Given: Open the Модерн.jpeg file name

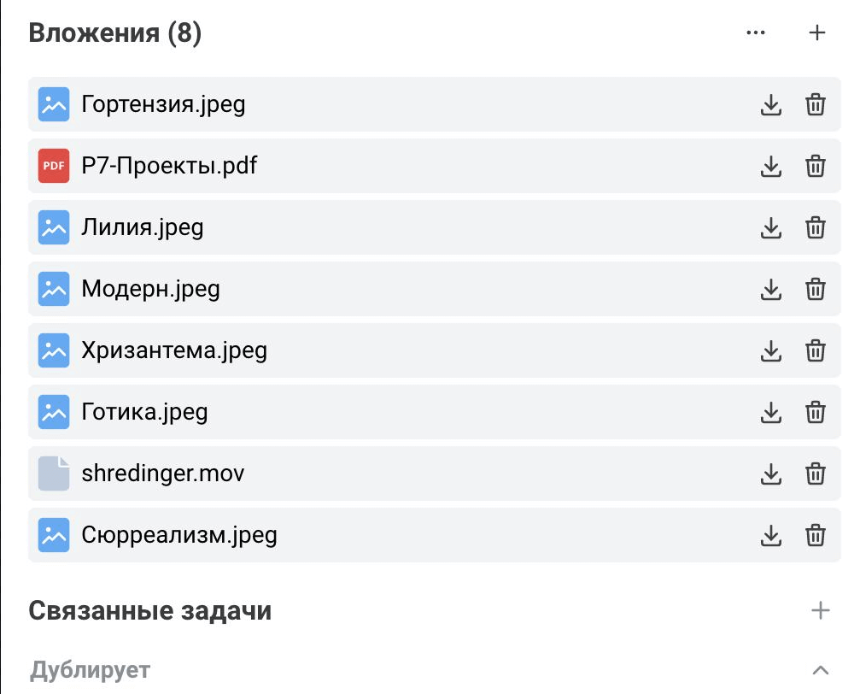Looking at the screenshot, I should point(151,289).
